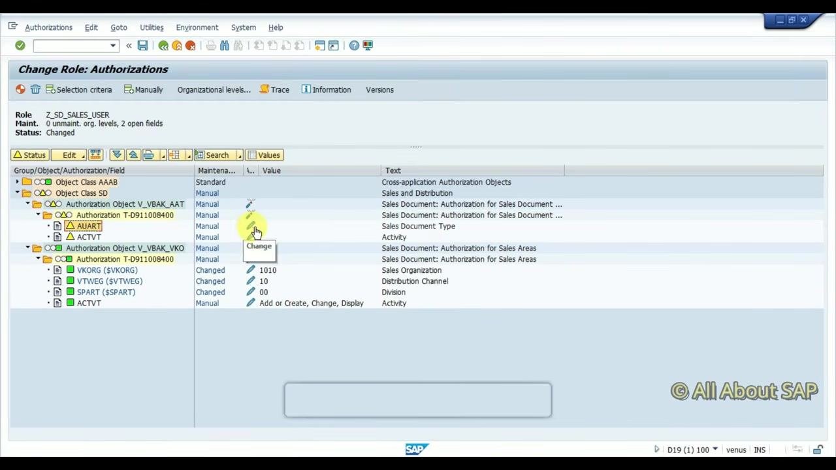The image size is (836, 470).
Task: Open system info dropdown in status bar
Action: pyautogui.click(x=715, y=449)
